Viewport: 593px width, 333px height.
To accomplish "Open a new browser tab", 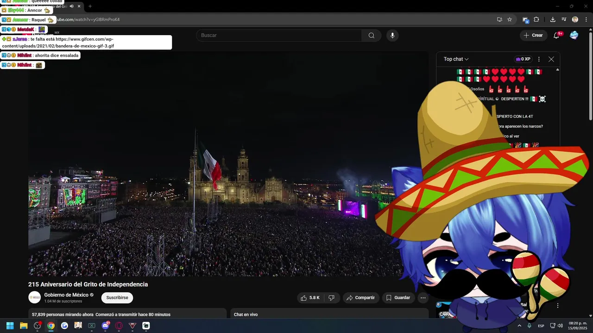I will pos(90,6).
